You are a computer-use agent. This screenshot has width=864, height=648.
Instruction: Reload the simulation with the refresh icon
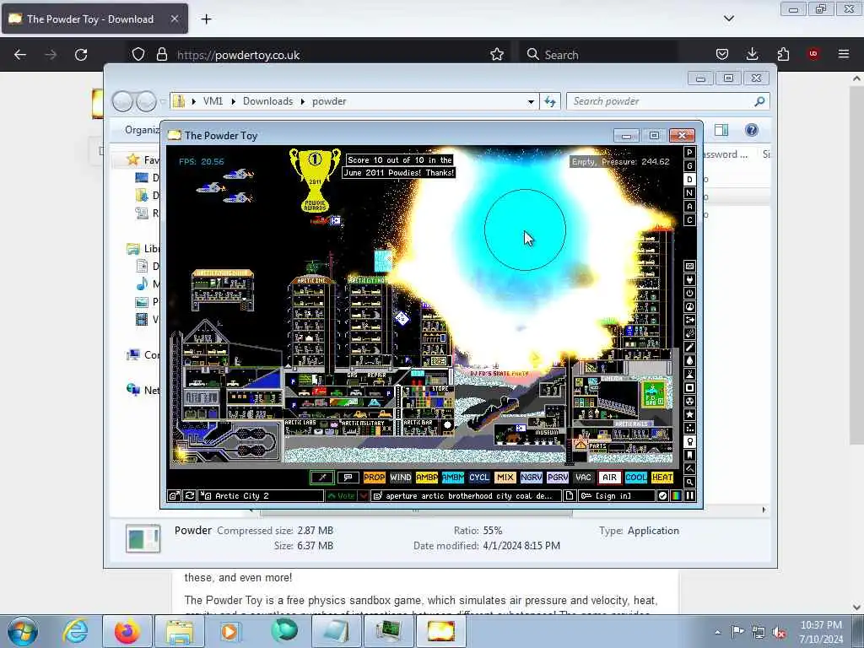[x=190, y=496]
